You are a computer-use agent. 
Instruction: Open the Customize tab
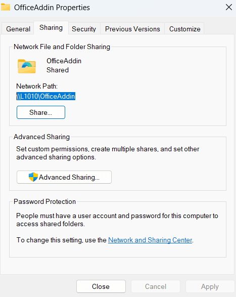click(185, 29)
